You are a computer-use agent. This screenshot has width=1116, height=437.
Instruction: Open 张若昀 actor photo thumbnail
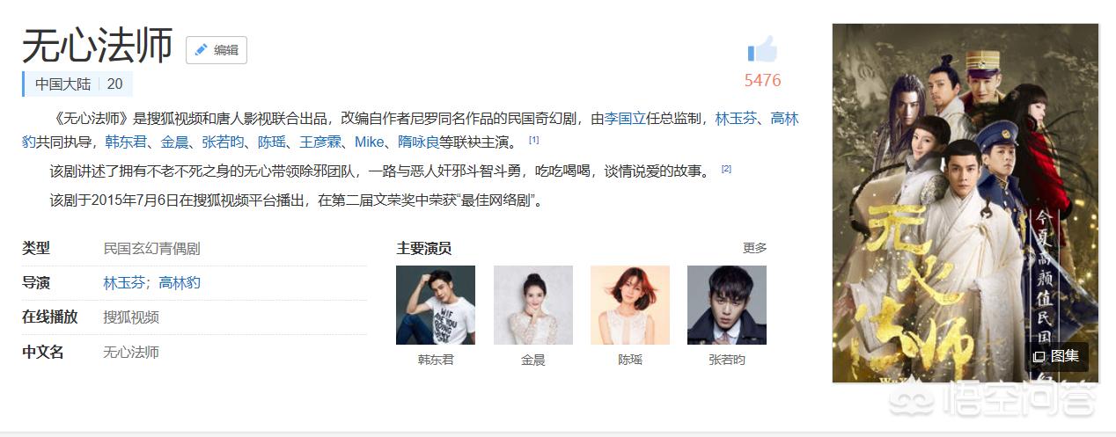[727, 305]
